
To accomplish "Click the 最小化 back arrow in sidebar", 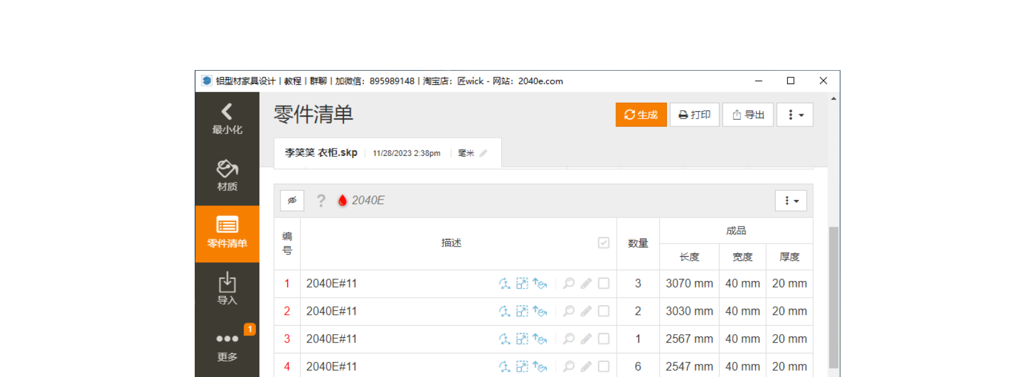I will [x=227, y=119].
